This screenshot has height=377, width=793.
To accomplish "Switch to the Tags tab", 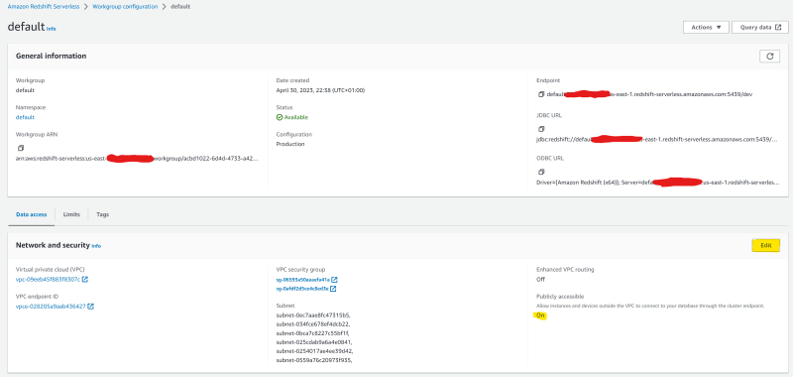I will (x=103, y=214).
